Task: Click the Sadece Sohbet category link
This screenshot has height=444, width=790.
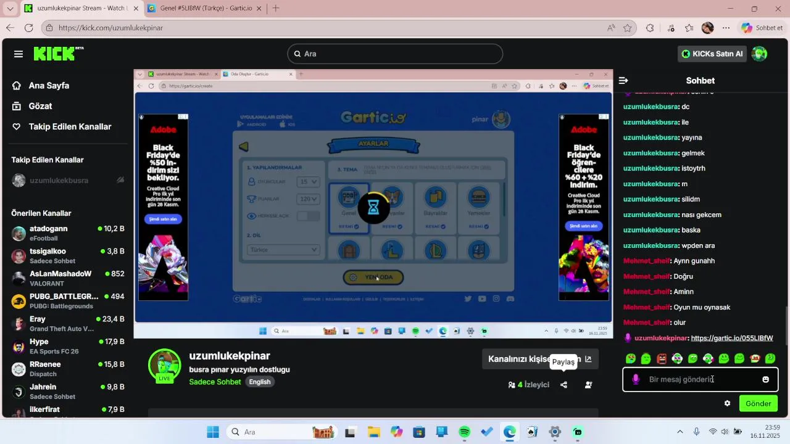Action: pos(215,382)
